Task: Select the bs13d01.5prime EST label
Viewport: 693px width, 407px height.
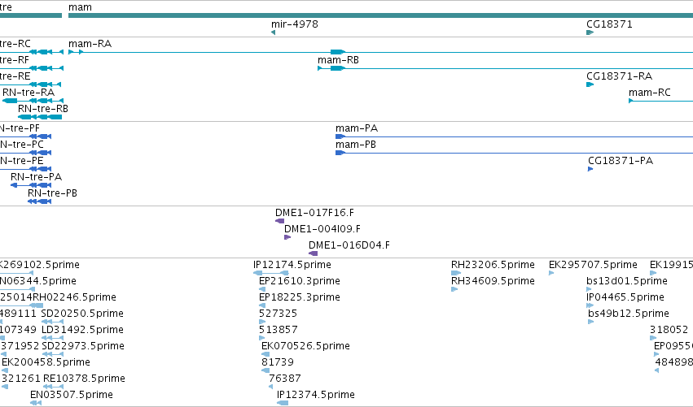Action: click(627, 281)
